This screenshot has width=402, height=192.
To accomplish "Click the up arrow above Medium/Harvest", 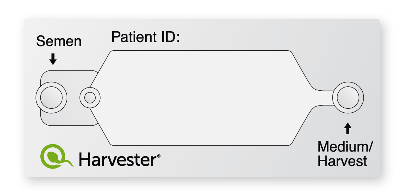I will (348, 129).
